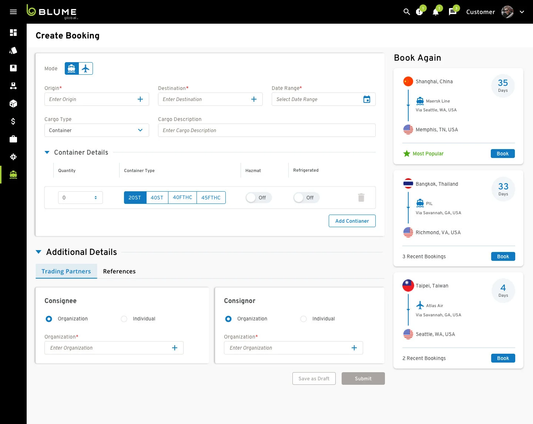Click the PIL carrier ship icon

pyautogui.click(x=420, y=203)
